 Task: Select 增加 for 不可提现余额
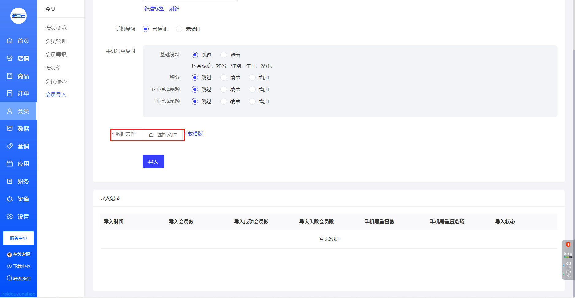[252, 89]
